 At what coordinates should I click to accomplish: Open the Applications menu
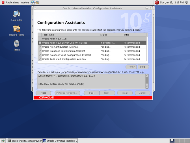click(12, 3)
